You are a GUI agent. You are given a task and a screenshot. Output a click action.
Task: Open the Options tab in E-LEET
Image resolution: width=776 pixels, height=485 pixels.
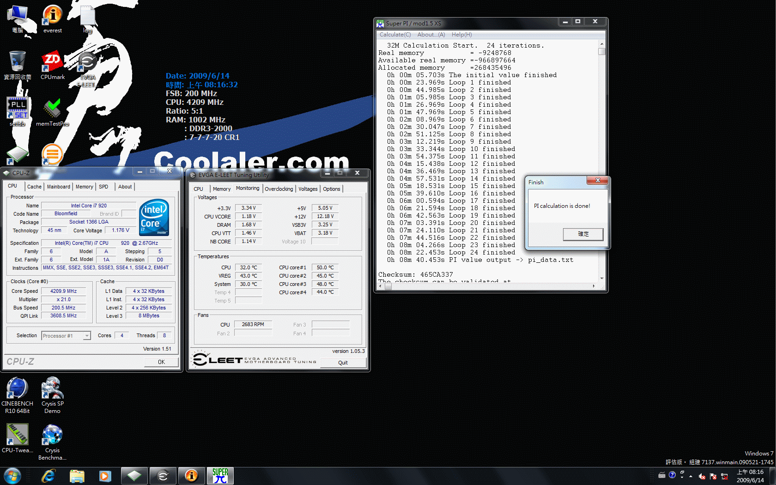pyautogui.click(x=332, y=189)
